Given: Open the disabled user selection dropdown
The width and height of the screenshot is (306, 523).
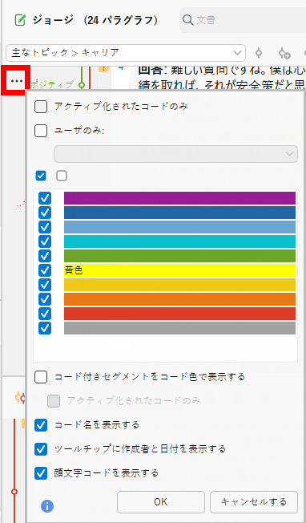Looking at the screenshot, I should point(175,154).
